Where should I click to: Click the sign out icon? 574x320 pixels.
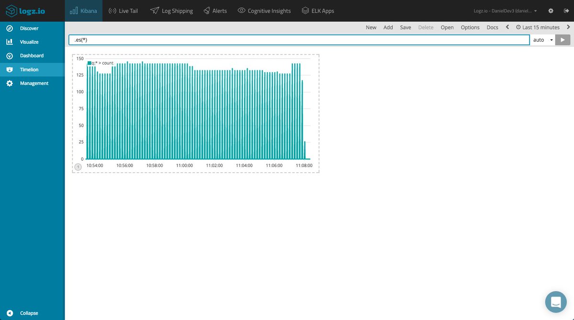click(566, 11)
